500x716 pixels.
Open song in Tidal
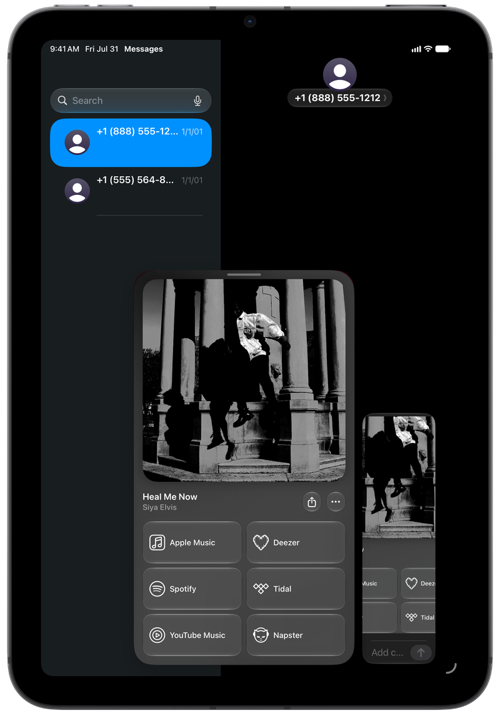pos(296,589)
